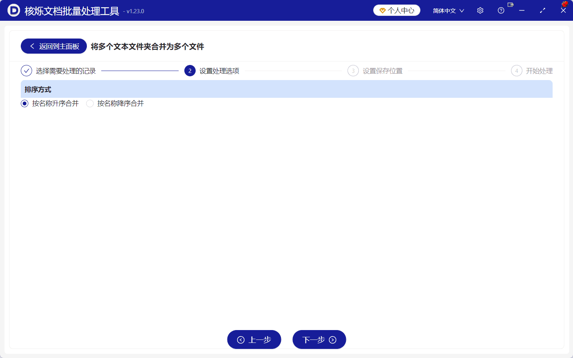Toggle fullscreen with the expand arrows icon

tap(542, 11)
